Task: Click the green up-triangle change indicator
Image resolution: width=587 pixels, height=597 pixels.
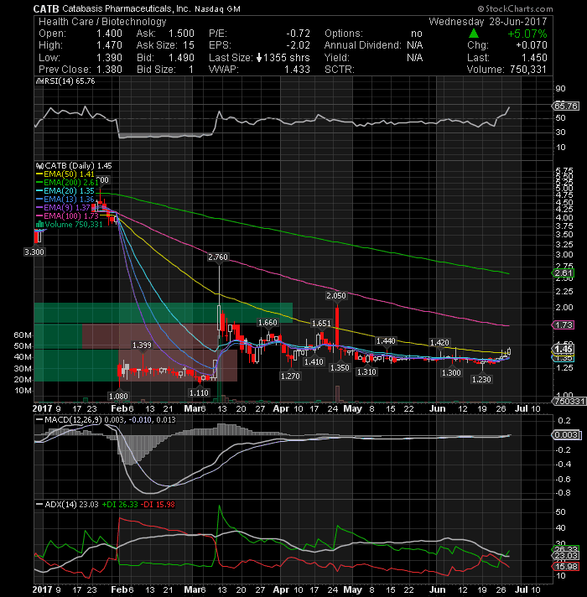Action: (474, 34)
